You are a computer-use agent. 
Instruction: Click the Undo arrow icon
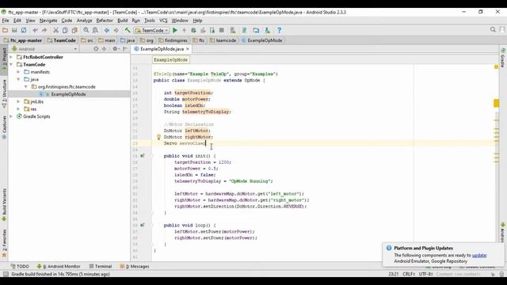[35, 30]
